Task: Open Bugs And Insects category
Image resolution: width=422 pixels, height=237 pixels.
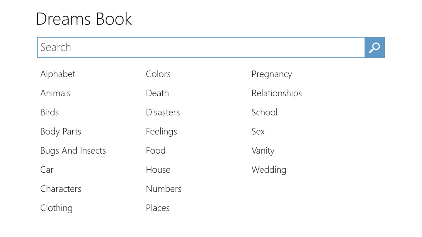Action: 73,150
